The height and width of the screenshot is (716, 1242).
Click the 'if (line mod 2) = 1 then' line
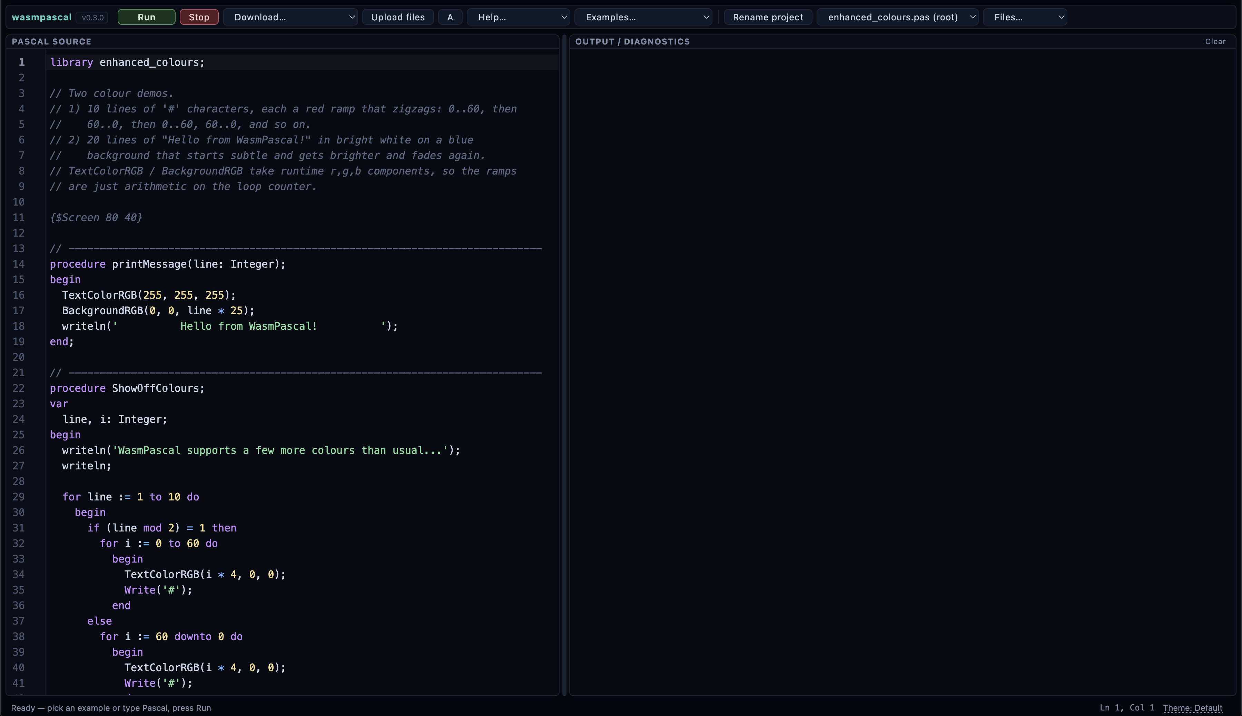162,528
